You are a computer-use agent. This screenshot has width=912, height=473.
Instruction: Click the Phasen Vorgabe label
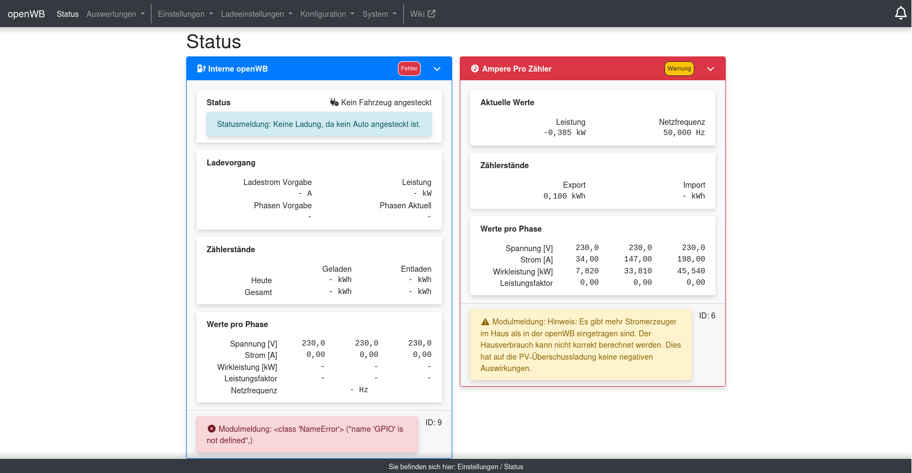[x=283, y=206]
